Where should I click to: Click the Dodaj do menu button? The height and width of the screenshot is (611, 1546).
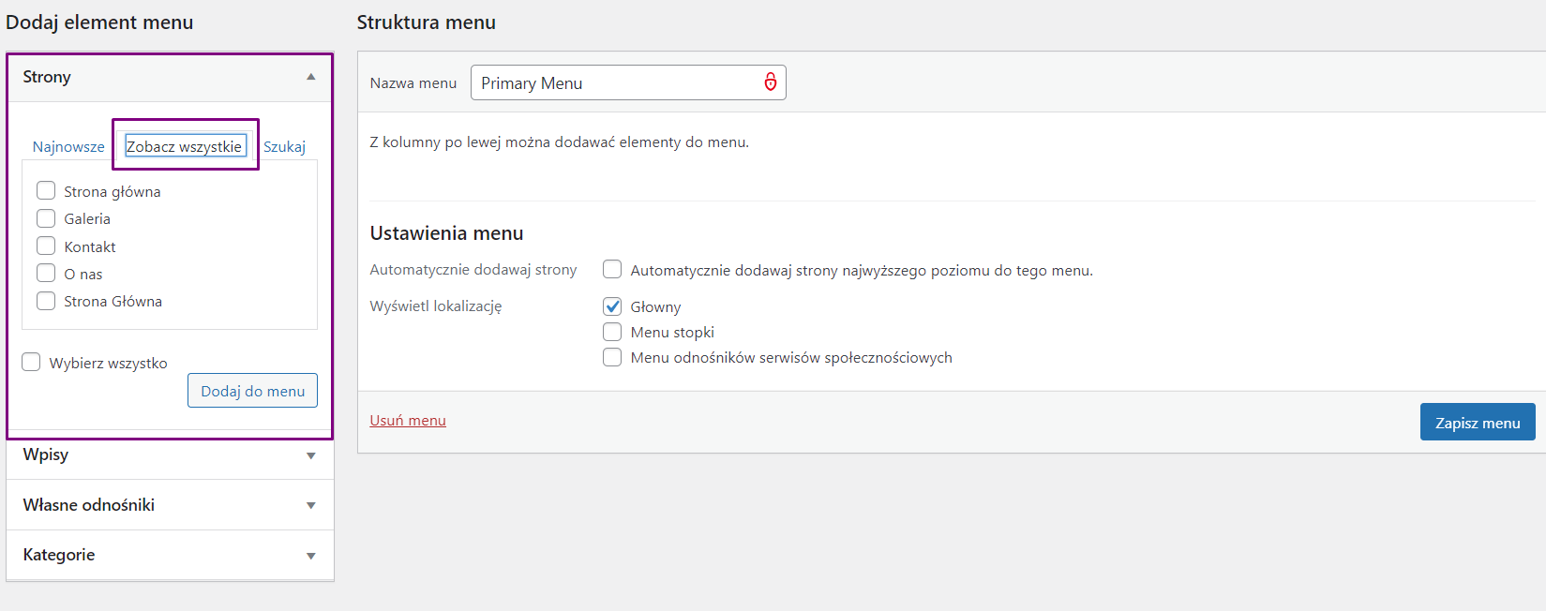252,391
